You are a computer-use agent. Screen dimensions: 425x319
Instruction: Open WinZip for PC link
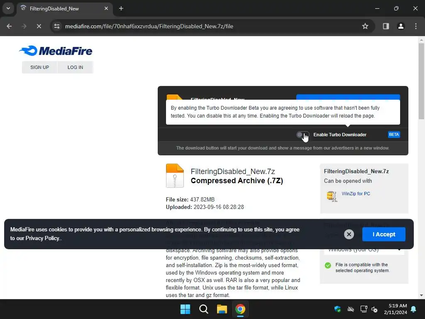click(x=356, y=194)
